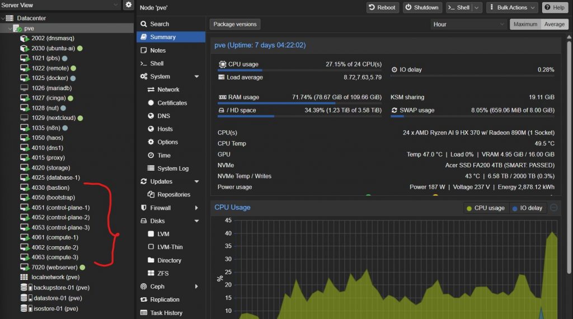
Task: Toggle the IO delay chart legend
Action: point(527,208)
